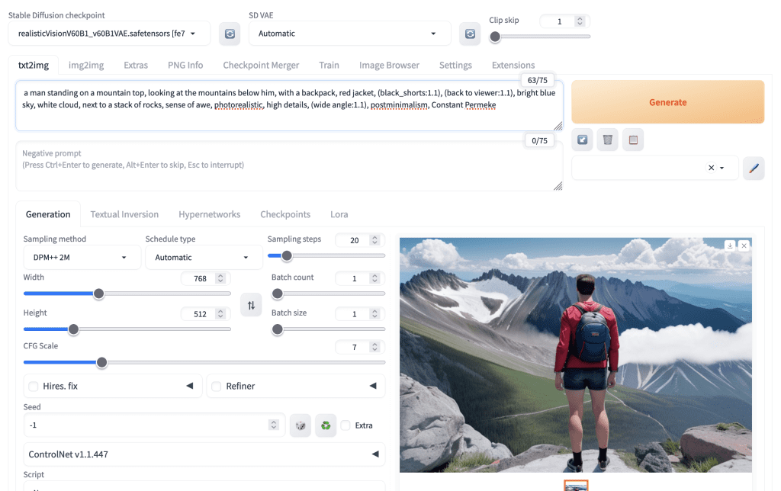Screen dimensions: 781x491
Task: Open the Lora sub-tab
Action: coord(339,214)
